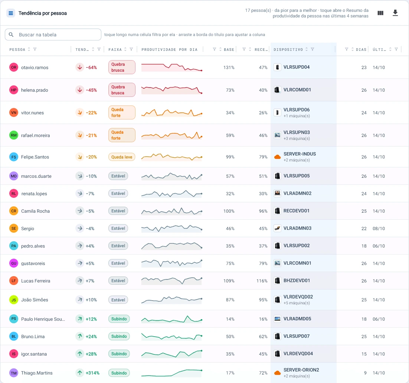The image size is (409, 383).
Task: Sort the DISPOSITIVO column using its arrows
Action: tap(307, 49)
